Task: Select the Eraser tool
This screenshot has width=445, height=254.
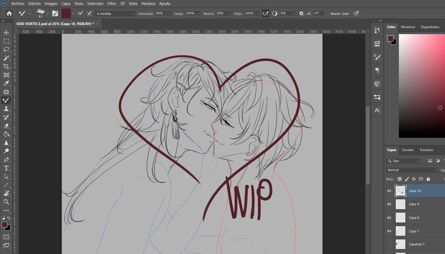Action: pos(6,126)
